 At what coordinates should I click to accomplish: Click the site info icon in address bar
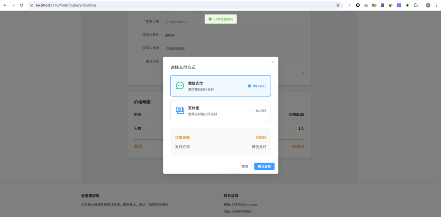click(x=31, y=5)
